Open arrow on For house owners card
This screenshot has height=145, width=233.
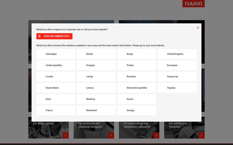click(66, 136)
